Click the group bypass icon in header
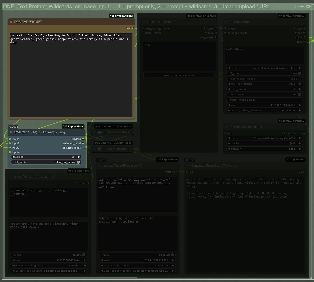Viewport: 314px width, 282px height. pos(302,6)
